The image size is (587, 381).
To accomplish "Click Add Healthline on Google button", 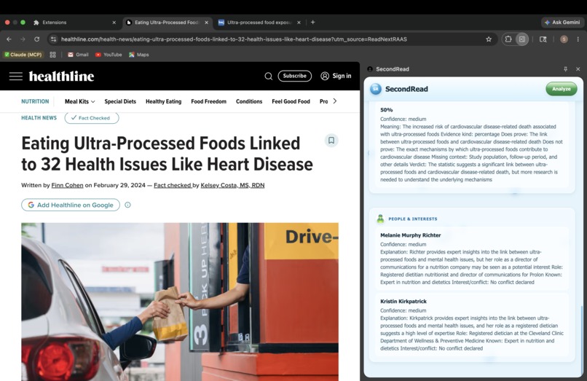I will coord(71,205).
